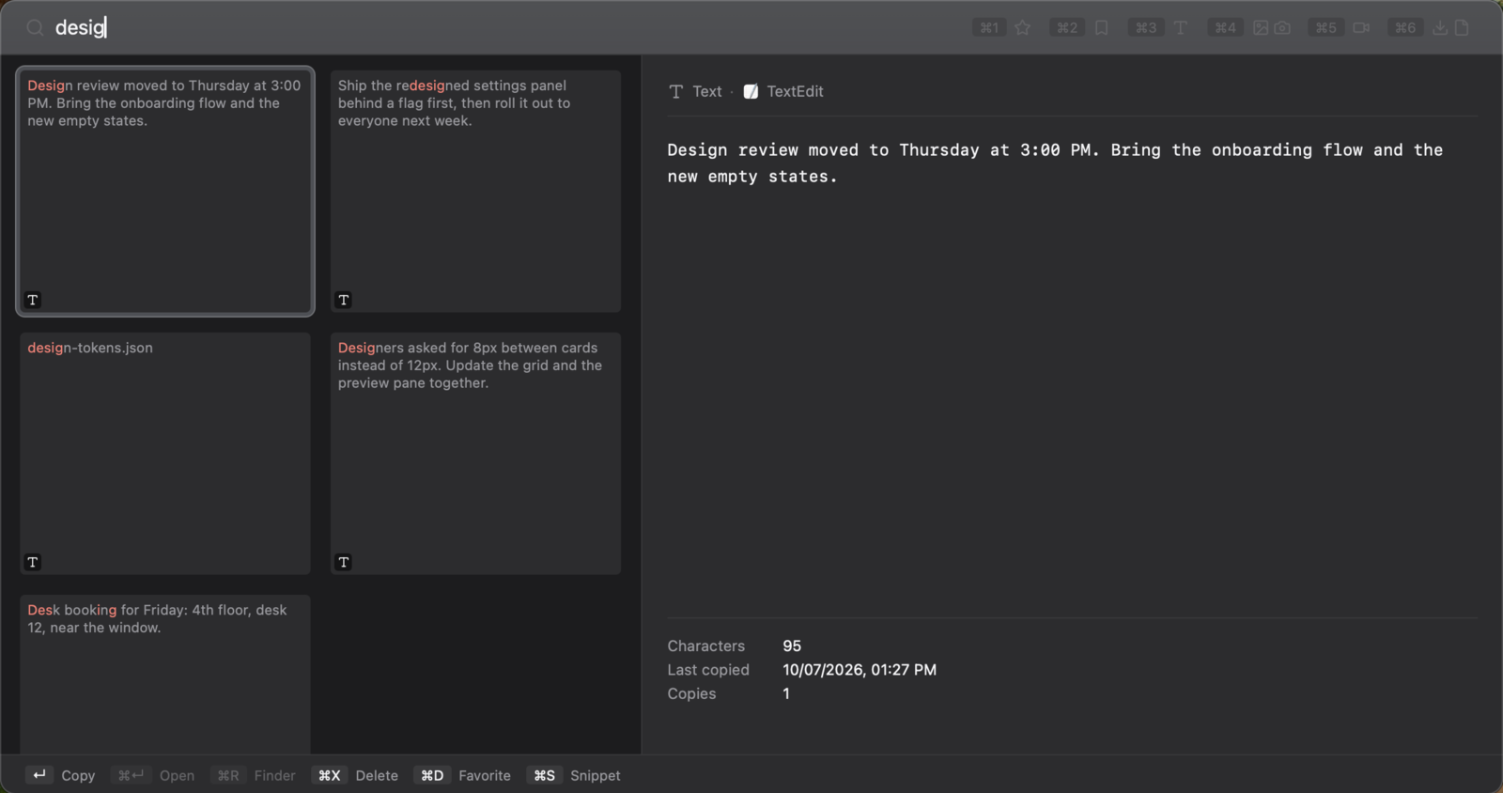Click the search field containing "desig"
1503x793 pixels.
507,27
